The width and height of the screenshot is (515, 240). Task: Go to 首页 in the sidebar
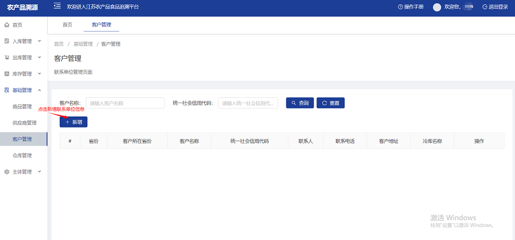pyautogui.click(x=17, y=25)
